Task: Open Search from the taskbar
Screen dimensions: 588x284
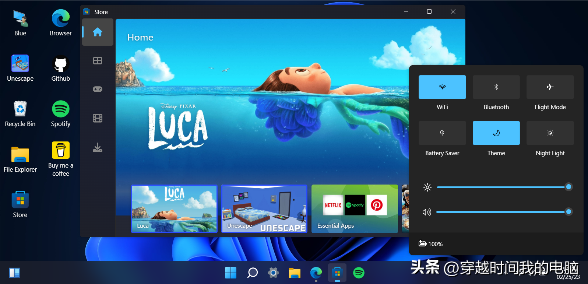Action: coord(252,273)
